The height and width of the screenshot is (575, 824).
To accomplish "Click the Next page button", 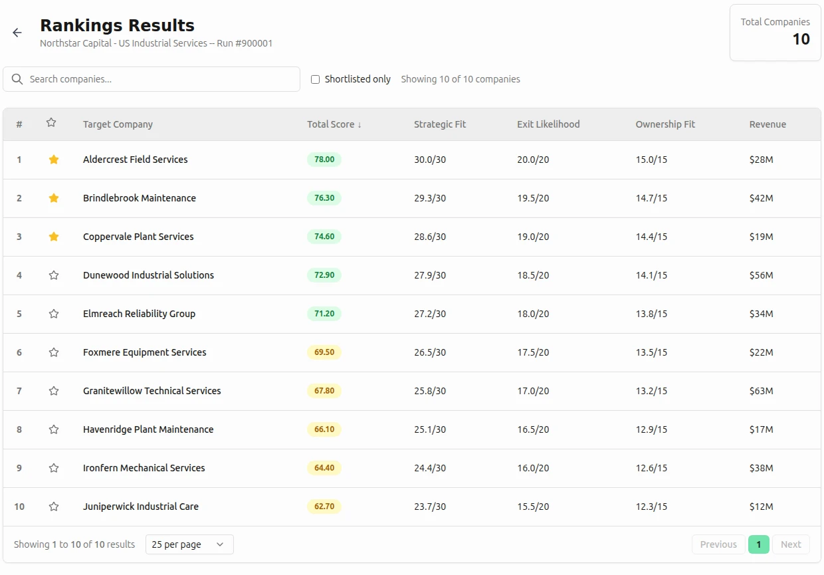I will [791, 544].
